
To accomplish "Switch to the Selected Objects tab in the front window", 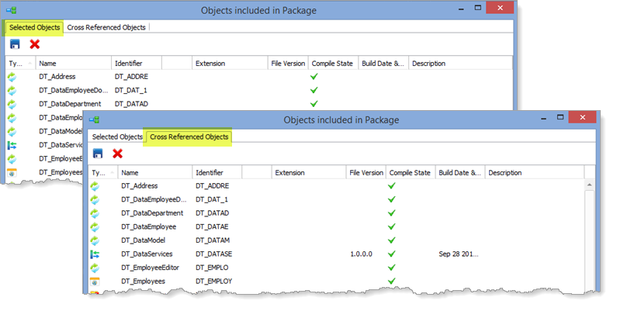I will (117, 137).
